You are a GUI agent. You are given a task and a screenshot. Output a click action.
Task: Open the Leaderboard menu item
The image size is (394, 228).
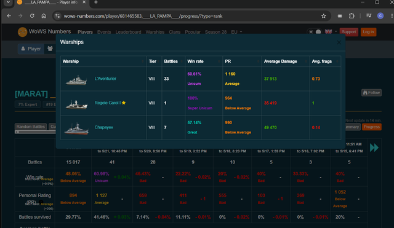click(x=128, y=32)
